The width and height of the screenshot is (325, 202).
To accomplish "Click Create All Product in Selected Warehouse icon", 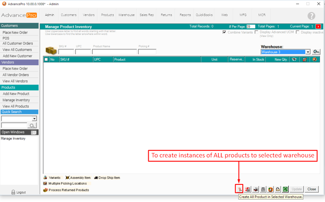I will click(x=240, y=189).
